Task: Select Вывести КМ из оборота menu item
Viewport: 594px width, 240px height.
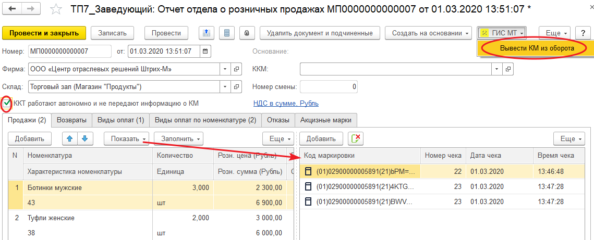Action: click(x=537, y=48)
